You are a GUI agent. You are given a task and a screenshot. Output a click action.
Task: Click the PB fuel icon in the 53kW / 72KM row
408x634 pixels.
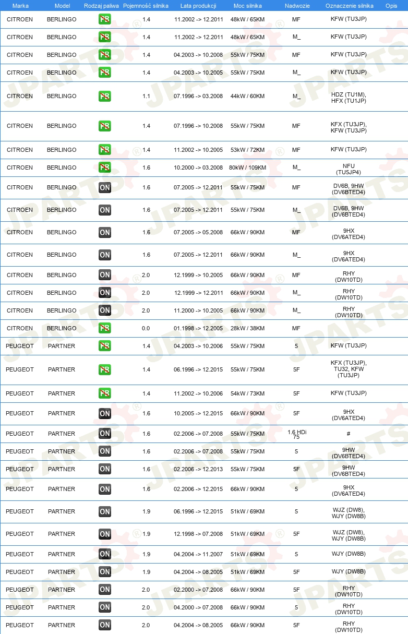point(105,150)
